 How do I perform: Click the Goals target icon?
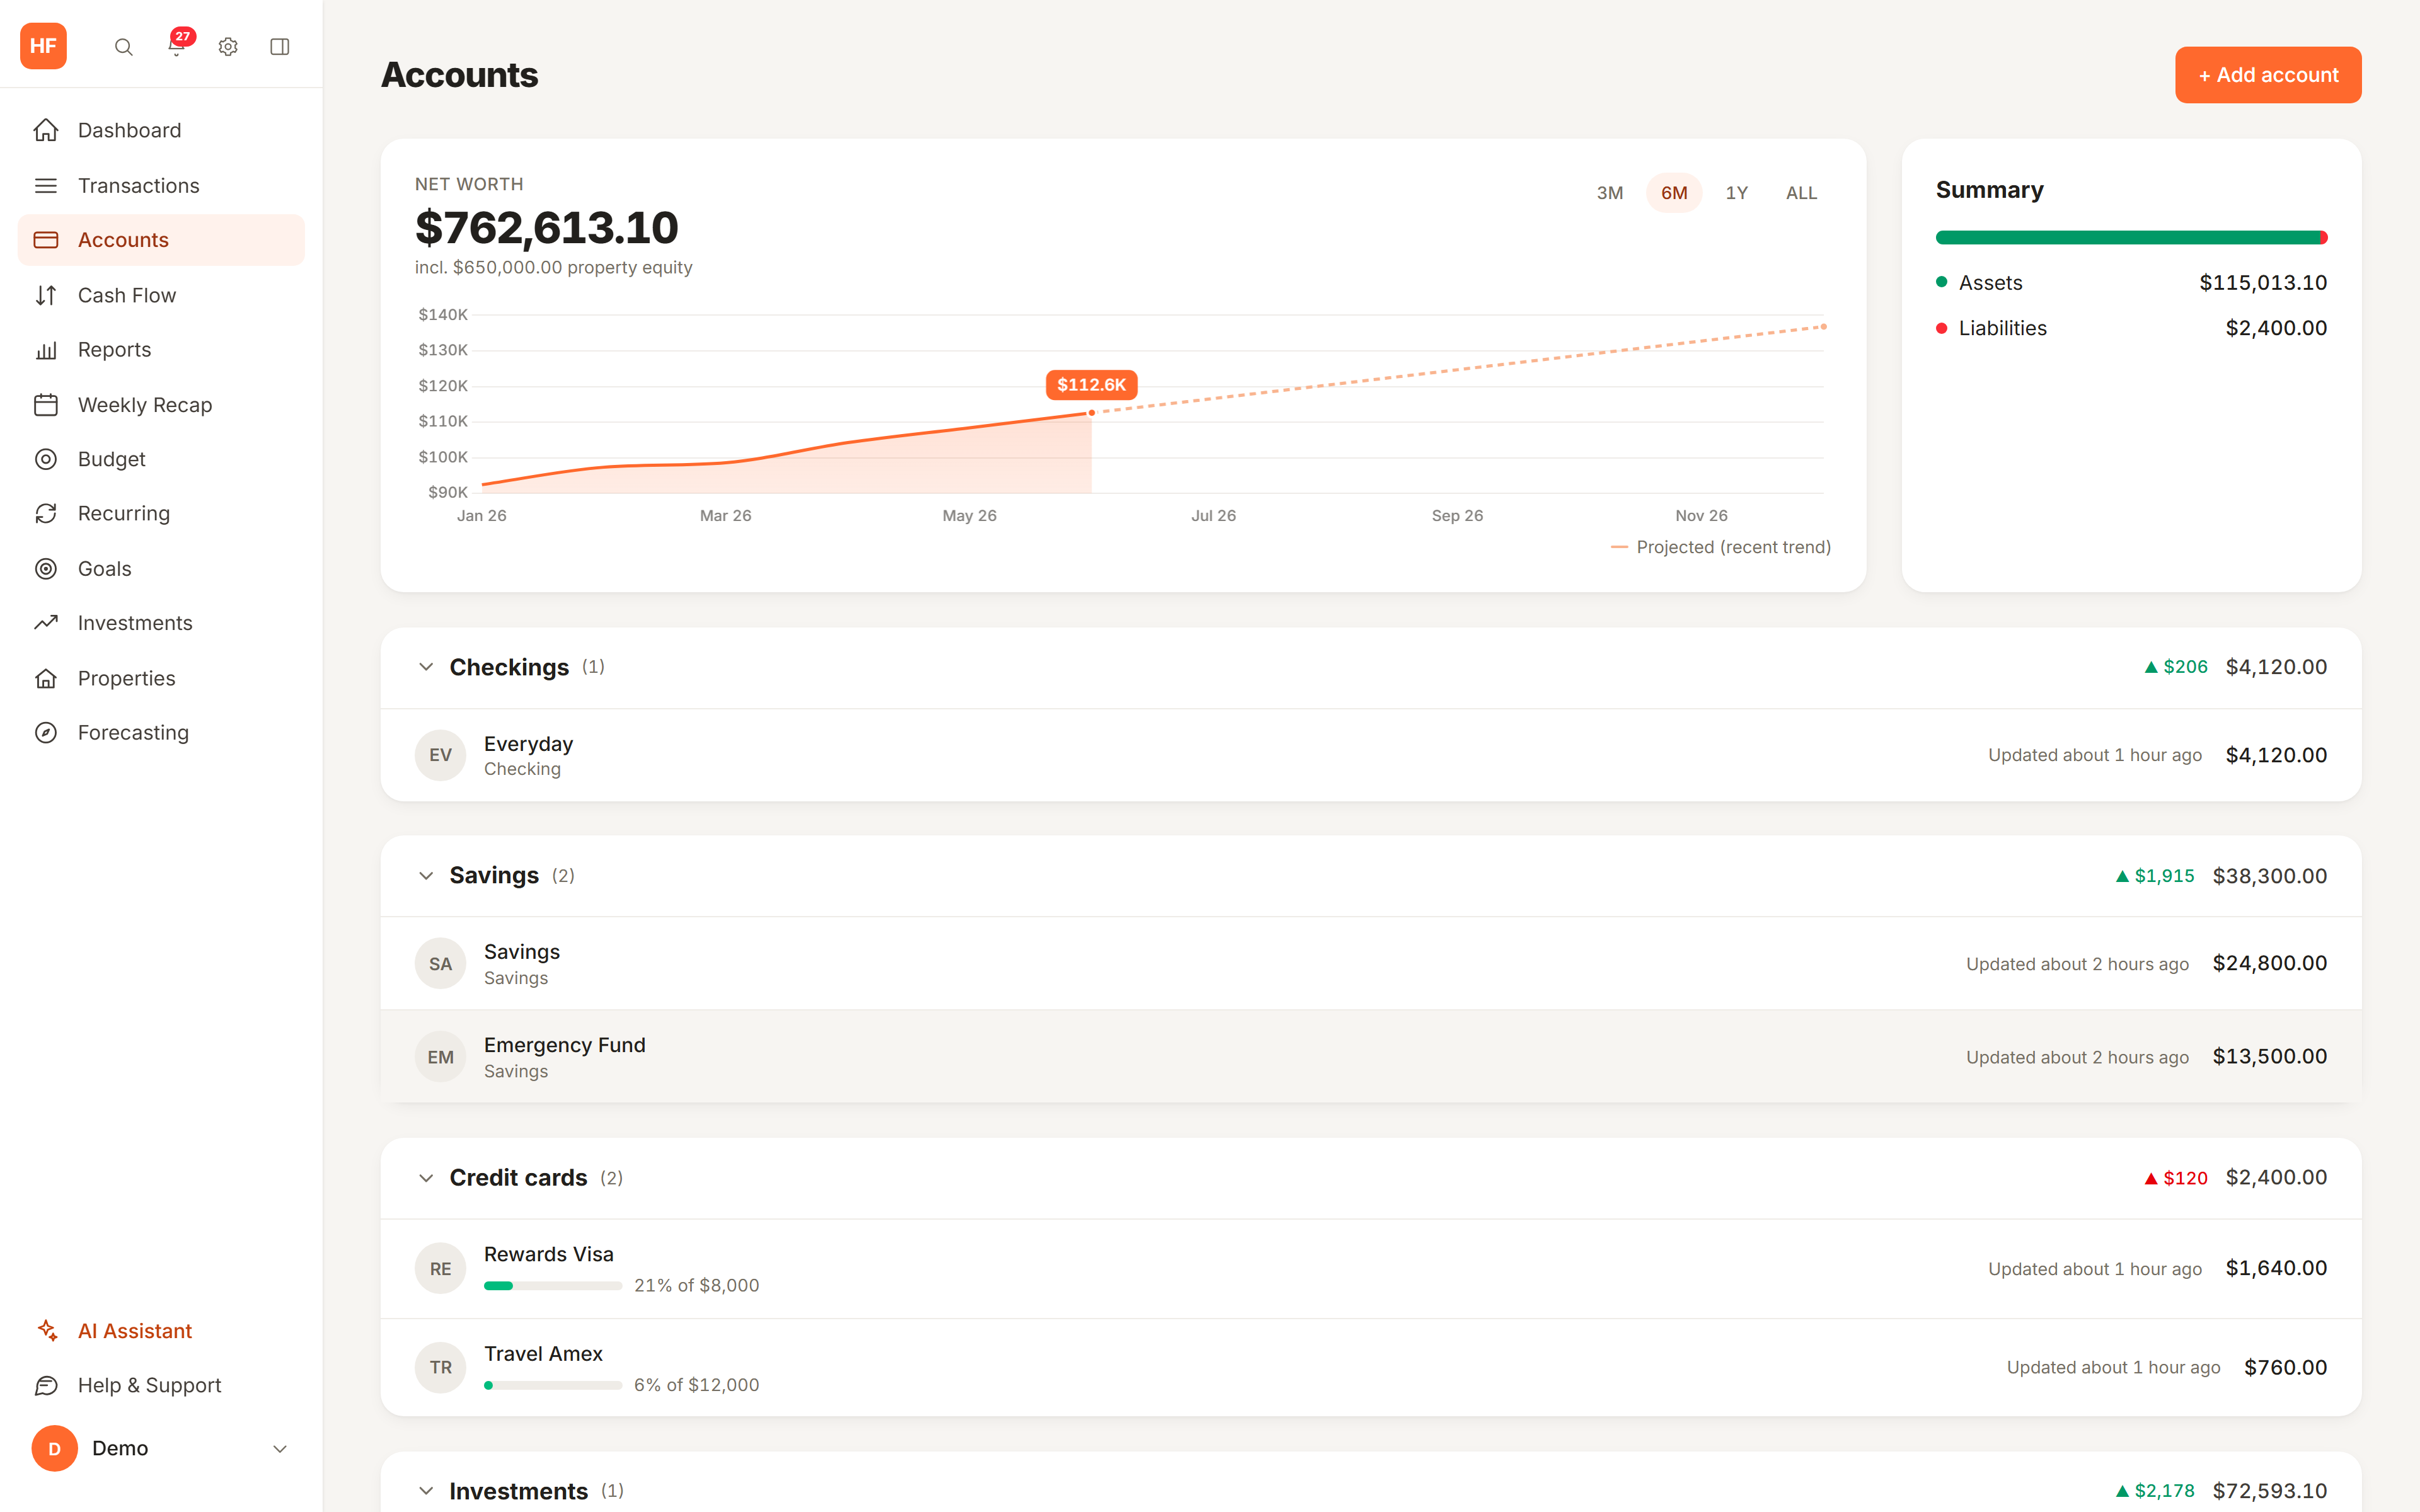pos(46,569)
